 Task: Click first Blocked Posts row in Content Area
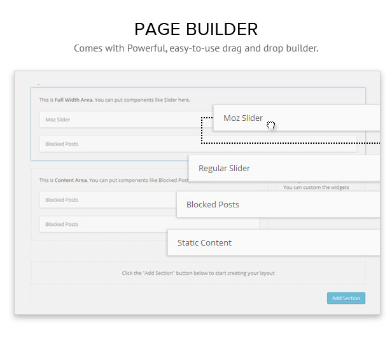click(108, 200)
